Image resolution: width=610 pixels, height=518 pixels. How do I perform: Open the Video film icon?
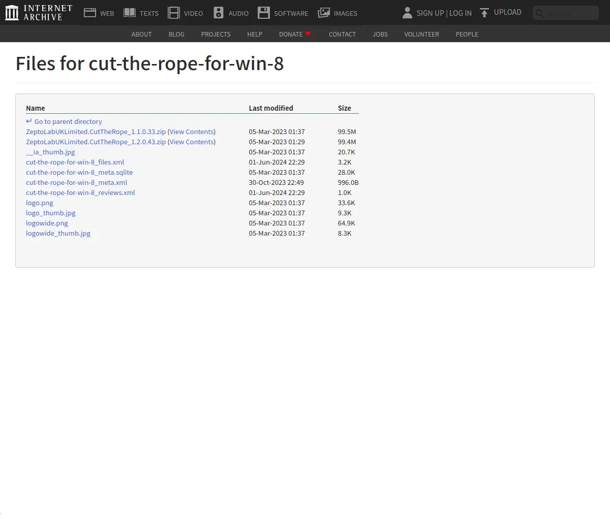[x=174, y=13]
